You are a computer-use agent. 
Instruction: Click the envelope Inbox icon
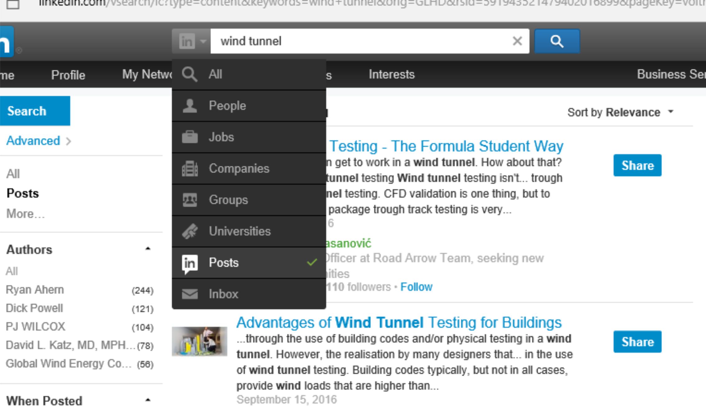point(190,294)
